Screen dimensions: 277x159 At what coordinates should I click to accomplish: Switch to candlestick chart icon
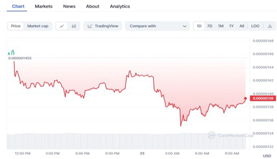point(74,26)
